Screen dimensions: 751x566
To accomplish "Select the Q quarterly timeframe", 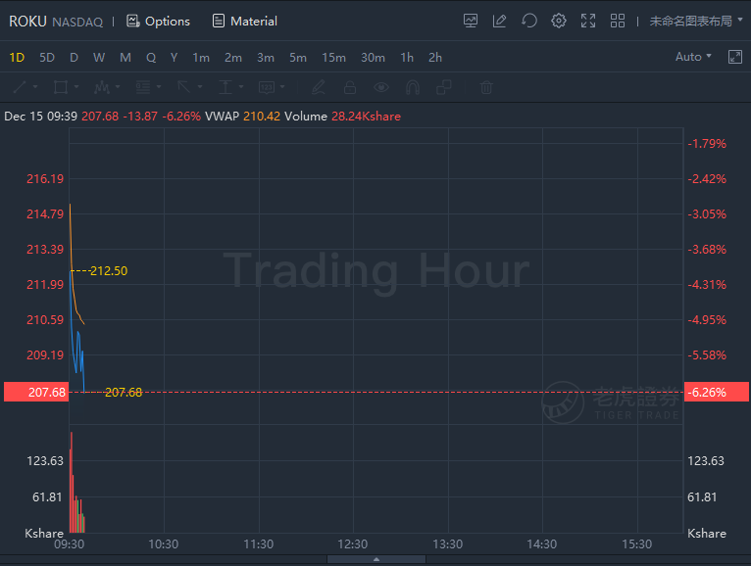I will 151,58.
